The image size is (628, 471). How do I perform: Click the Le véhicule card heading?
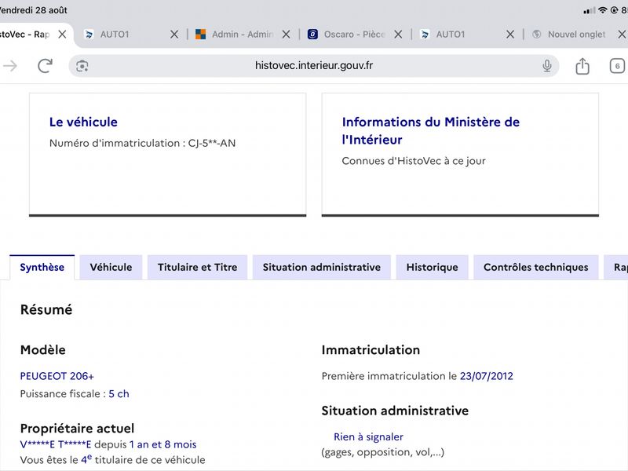(x=83, y=122)
